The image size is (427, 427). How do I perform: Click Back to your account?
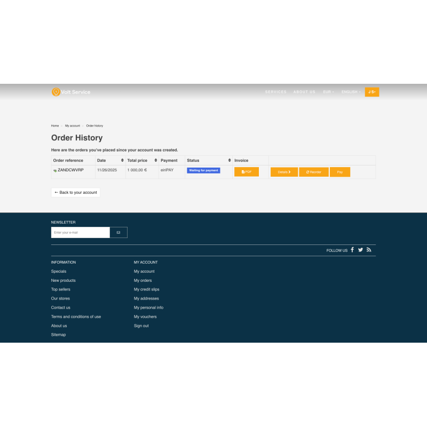[x=76, y=192]
